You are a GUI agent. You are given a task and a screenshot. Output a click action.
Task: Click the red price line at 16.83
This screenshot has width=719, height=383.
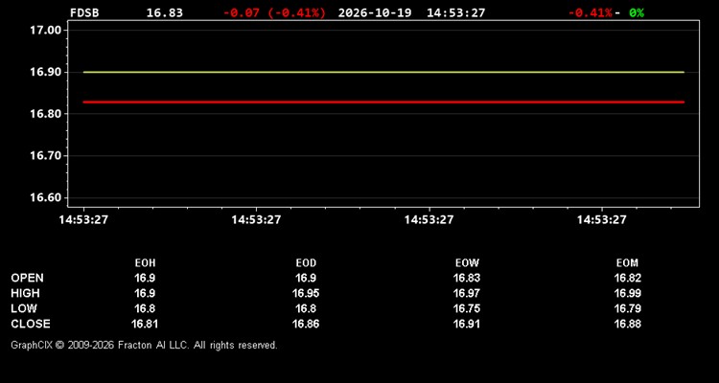(383, 102)
